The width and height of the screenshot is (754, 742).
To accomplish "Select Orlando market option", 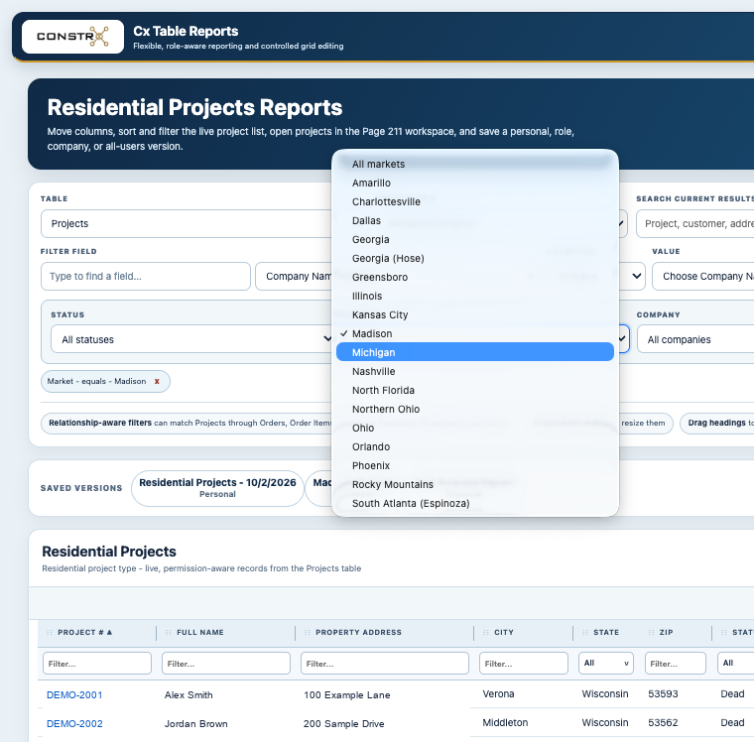I will tap(475, 446).
